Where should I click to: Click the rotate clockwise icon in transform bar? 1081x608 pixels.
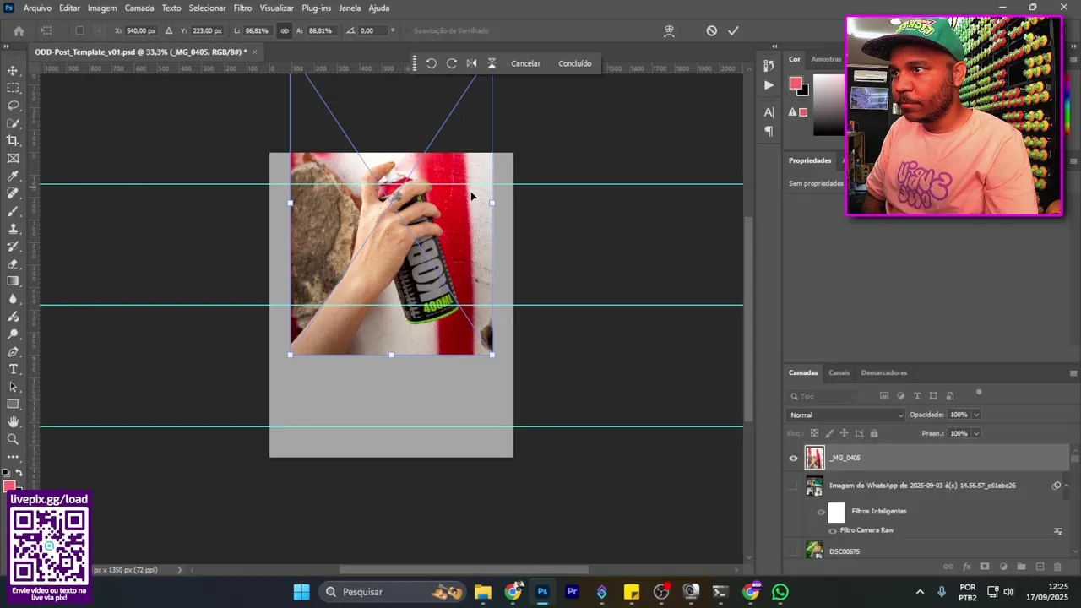tap(452, 63)
